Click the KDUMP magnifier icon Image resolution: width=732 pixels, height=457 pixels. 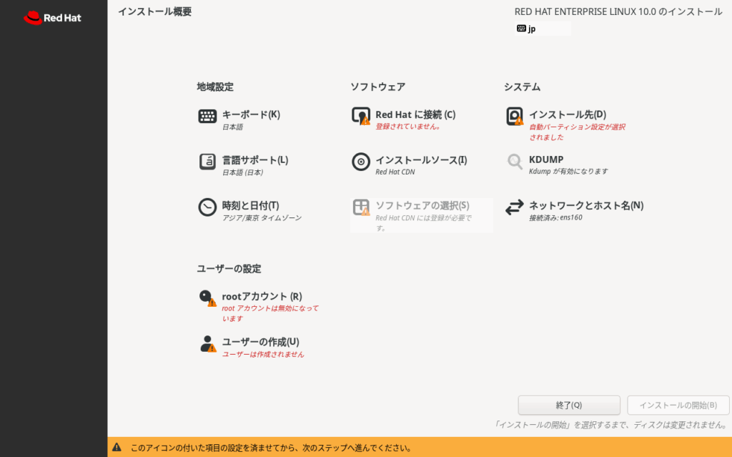515,162
